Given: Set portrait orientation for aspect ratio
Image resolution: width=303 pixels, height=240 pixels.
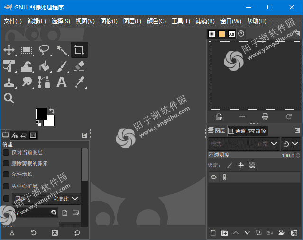Looking at the screenshot, I should [x=65, y=213].
